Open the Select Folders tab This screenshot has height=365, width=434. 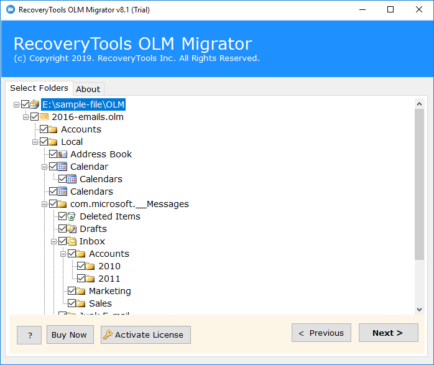point(39,88)
